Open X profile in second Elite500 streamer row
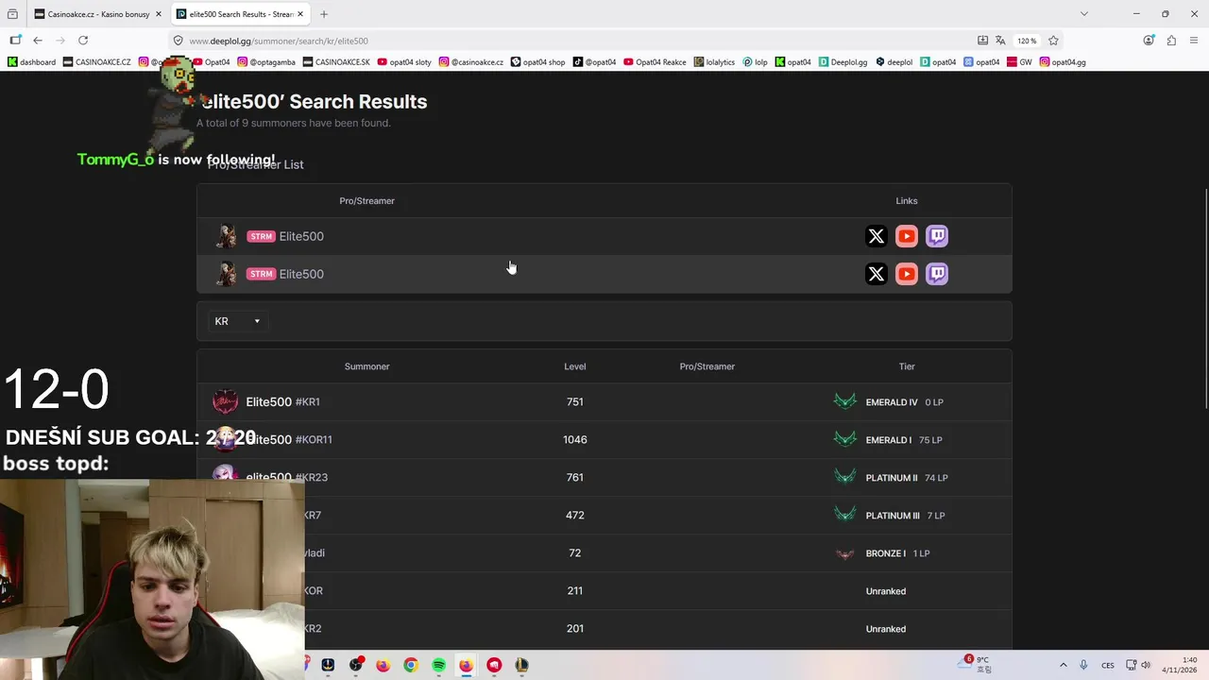 877,274
